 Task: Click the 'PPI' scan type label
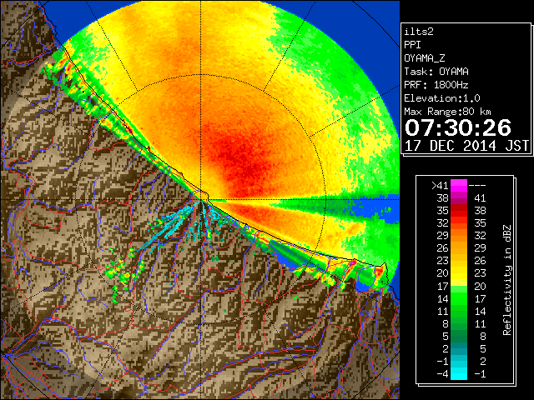point(412,45)
